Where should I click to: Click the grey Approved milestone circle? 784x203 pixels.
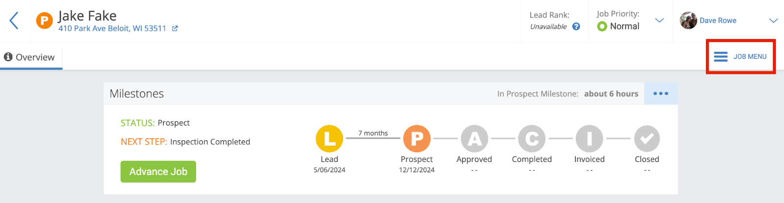(x=474, y=139)
